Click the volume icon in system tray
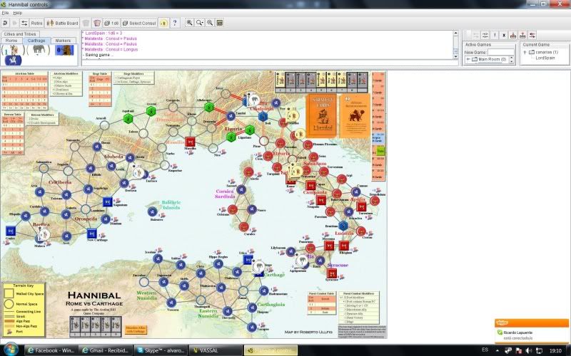Viewport: 571px width, 356px height. [x=528, y=350]
